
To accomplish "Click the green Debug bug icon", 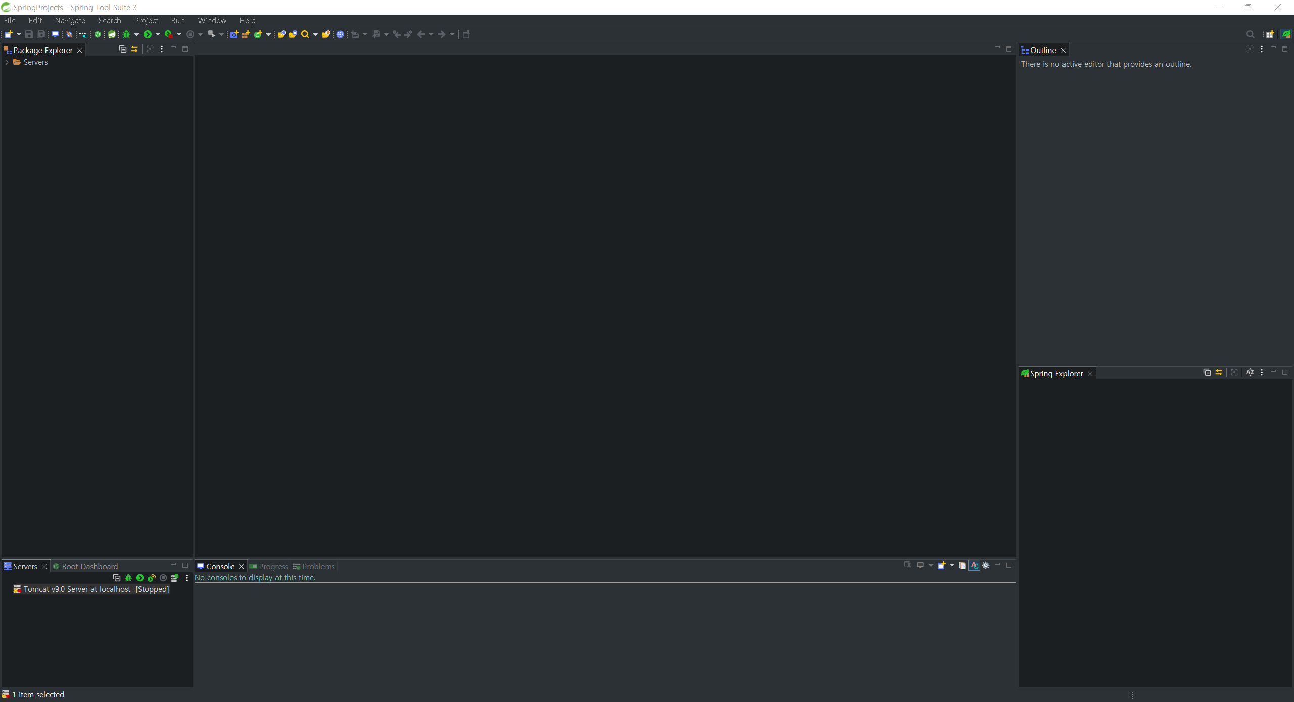I will tap(126, 34).
